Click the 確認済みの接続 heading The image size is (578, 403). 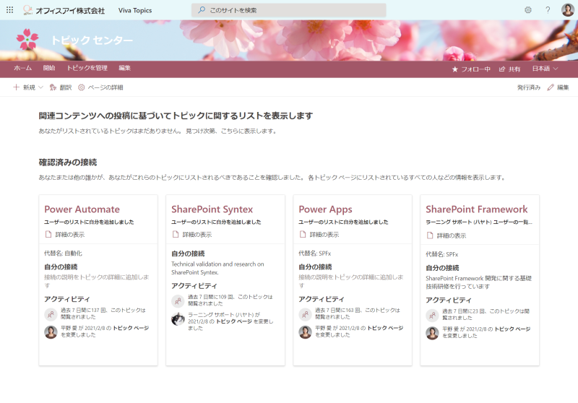click(x=68, y=162)
